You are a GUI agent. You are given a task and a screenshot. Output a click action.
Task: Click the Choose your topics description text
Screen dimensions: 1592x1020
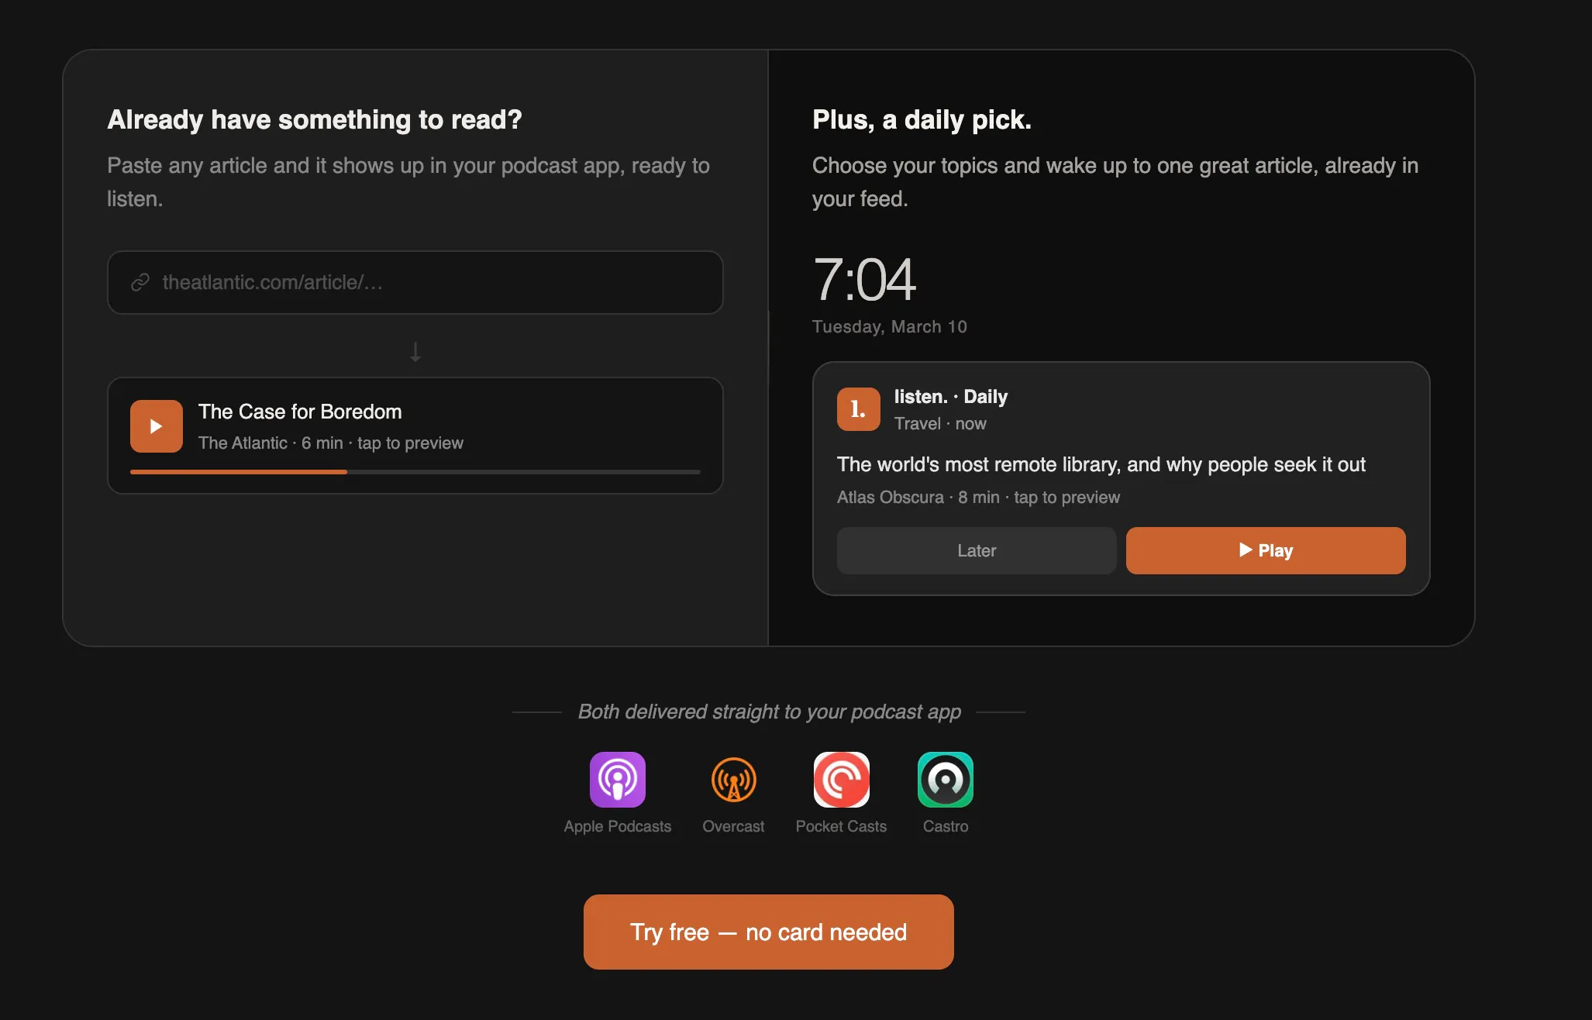(x=1115, y=182)
